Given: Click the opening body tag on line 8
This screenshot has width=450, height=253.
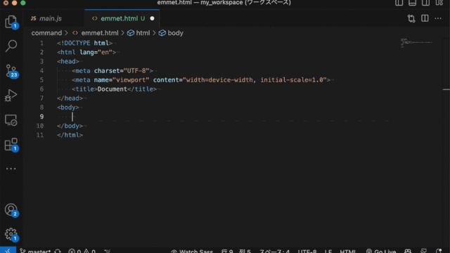Looking at the screenshot, I should [68, 108].
